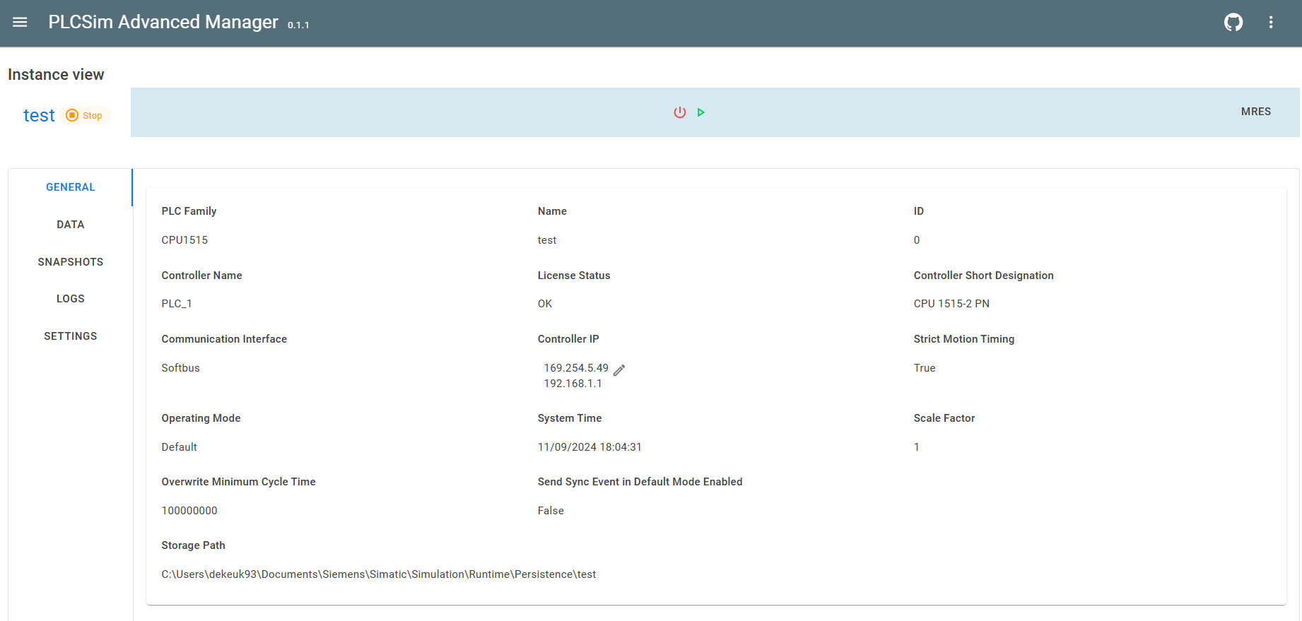Click the blue 'test' instance name
Viewport: 1302px width, 621px height.
click(39, 115)
